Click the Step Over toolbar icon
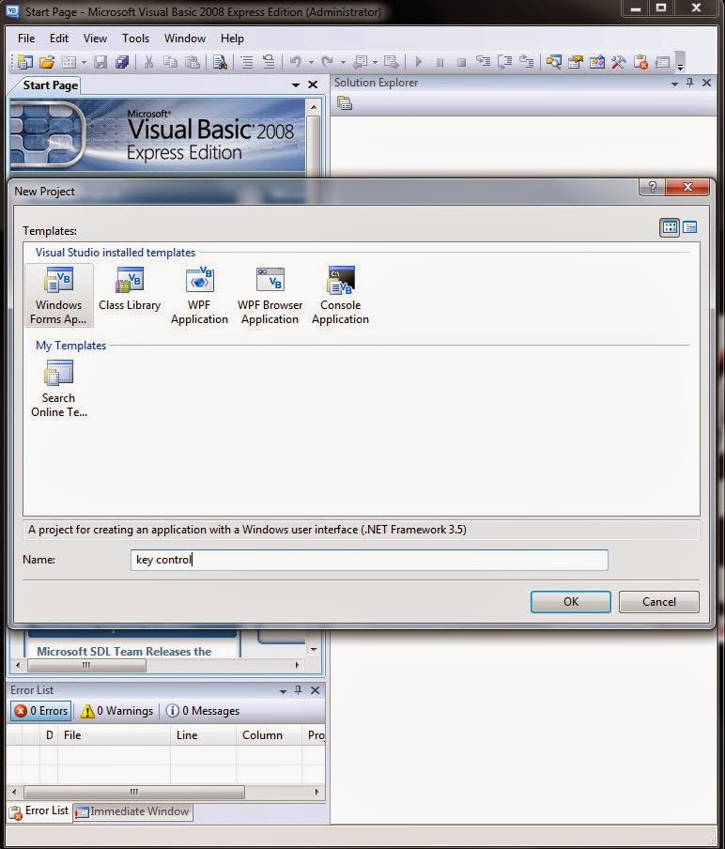This screenshot has height=849, width=725. (504, 62)
